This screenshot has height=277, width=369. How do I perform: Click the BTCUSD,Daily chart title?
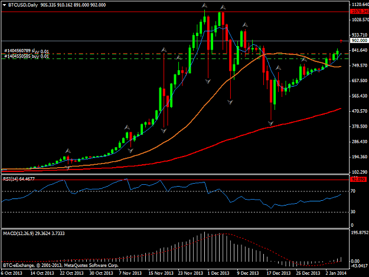23,5
